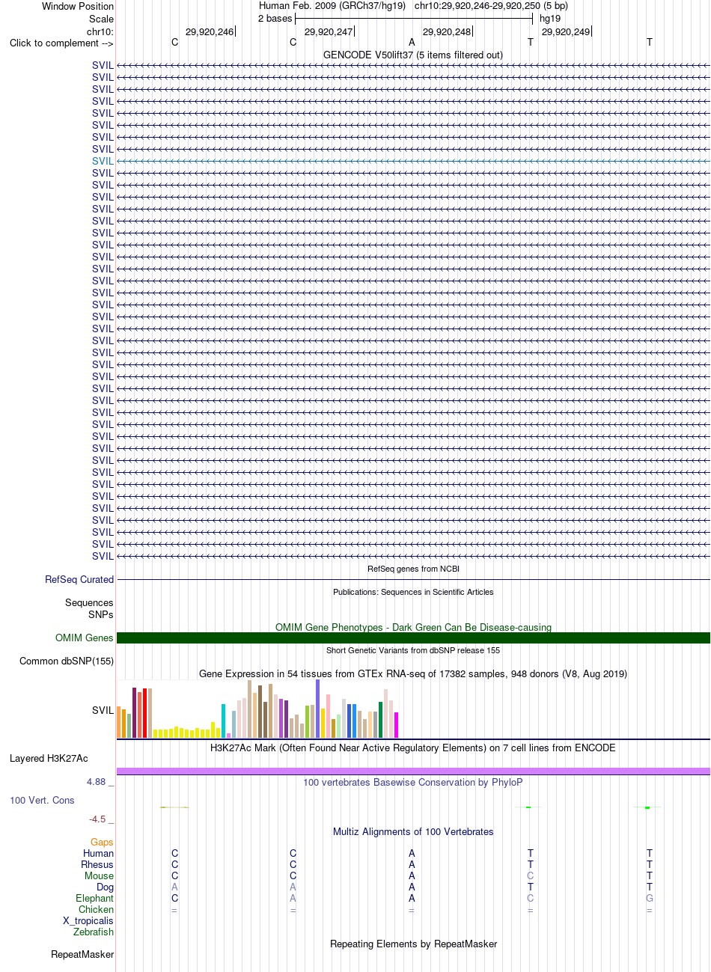Click Repeating Elements by RepeatMasker title

[413, 944]
